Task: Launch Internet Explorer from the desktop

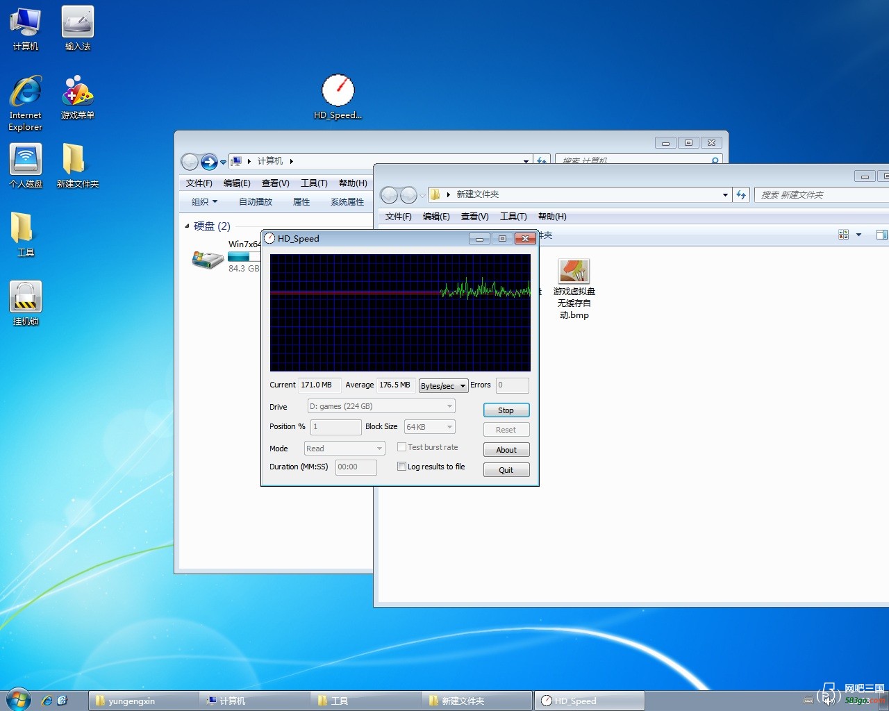Action: pos(26,103)
